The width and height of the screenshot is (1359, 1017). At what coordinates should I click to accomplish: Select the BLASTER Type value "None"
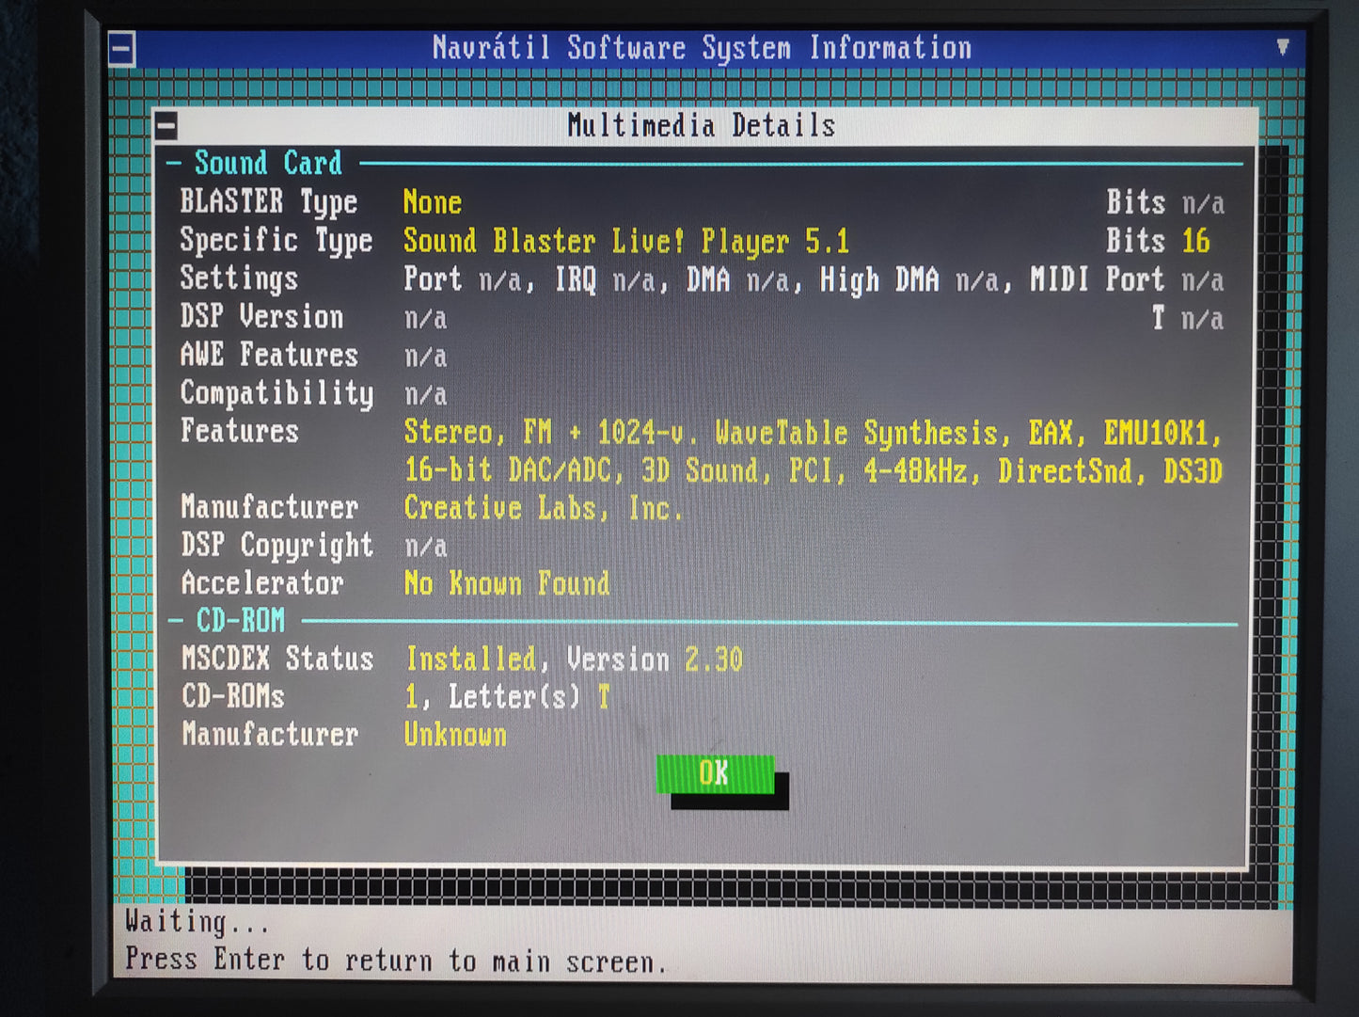point(433,202)
